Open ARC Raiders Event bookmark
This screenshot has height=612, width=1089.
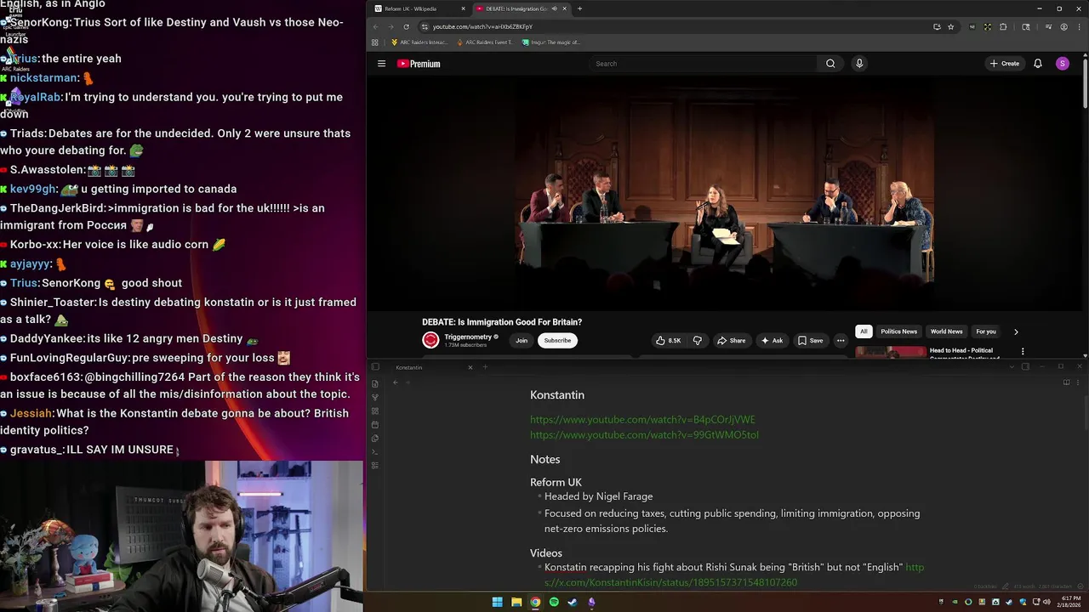click(485, 42)
